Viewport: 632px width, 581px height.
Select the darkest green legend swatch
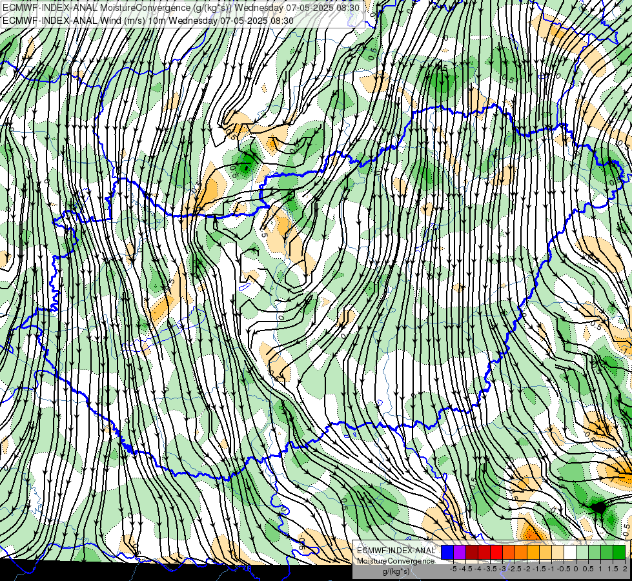point(619,552)
